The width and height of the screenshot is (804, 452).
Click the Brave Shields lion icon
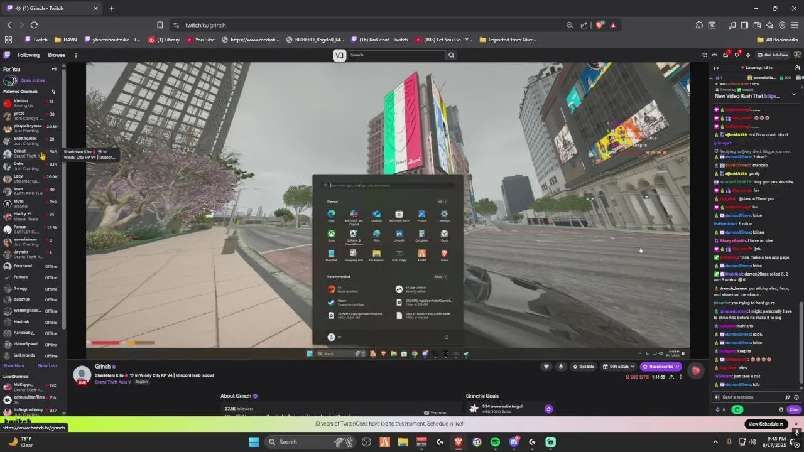pos(600,25)
